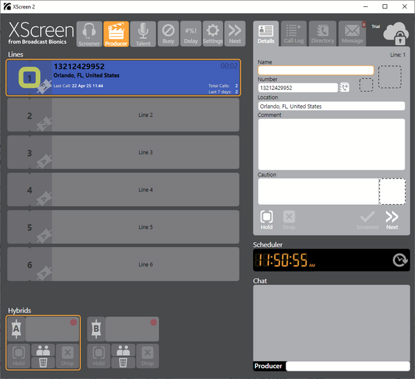
Task: Select Line 6 row
Action: point(123,264)
